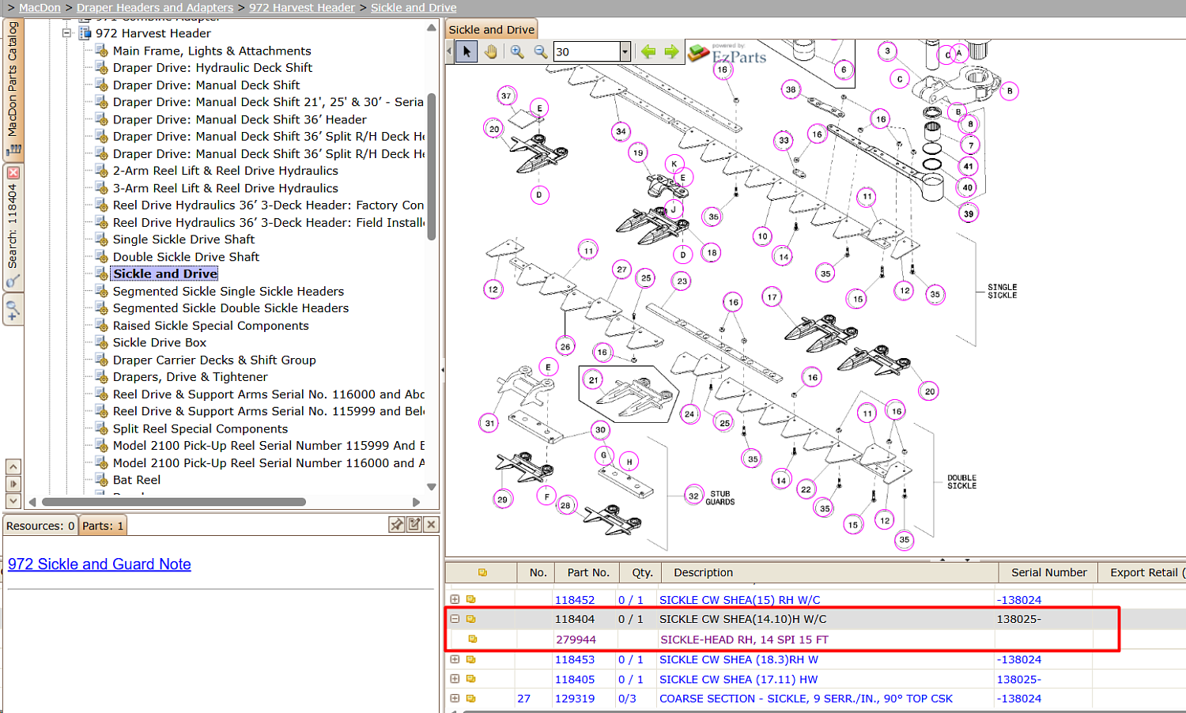Click the tree panel vertical scrollbar thumb

coord(431,168)
